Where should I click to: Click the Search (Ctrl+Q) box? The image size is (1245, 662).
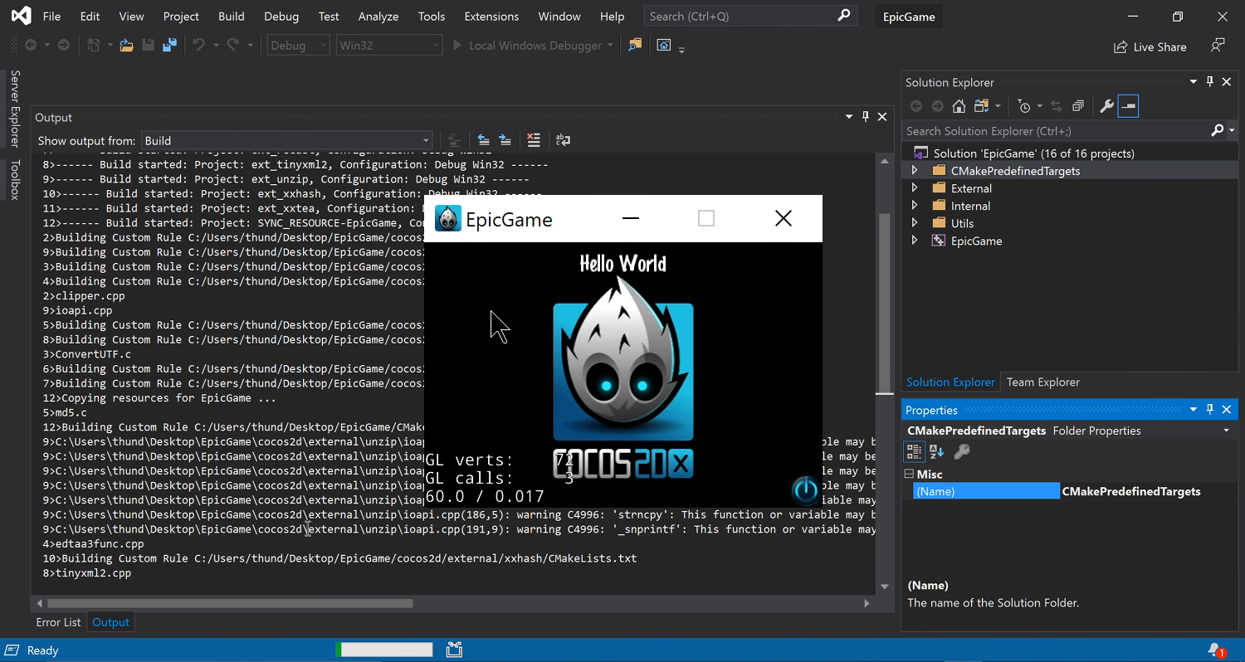pos(749,16)
